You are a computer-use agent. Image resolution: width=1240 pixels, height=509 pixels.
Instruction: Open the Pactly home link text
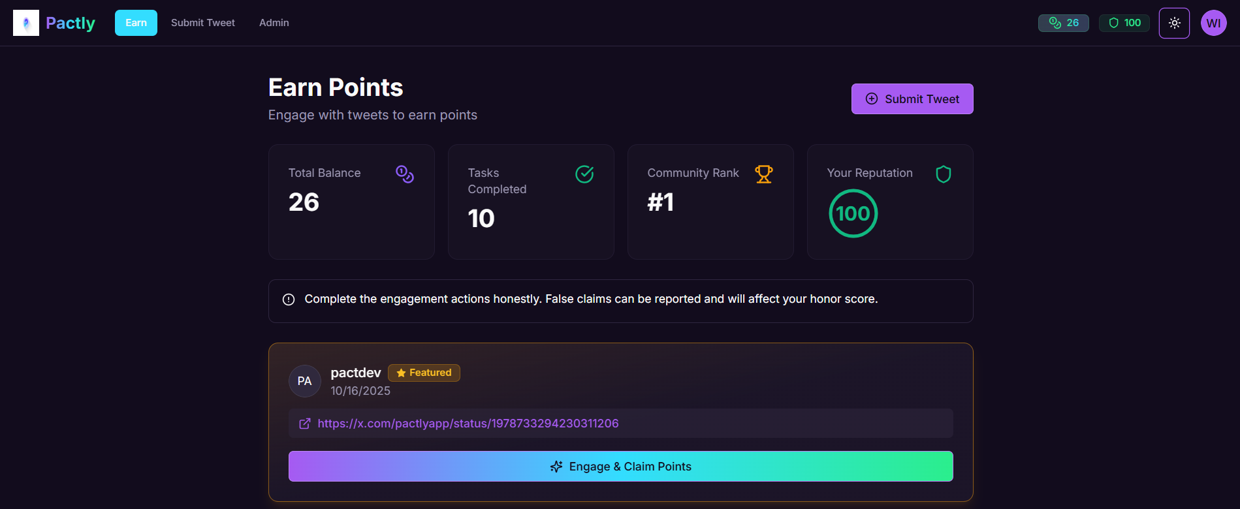tap(71, 23)
